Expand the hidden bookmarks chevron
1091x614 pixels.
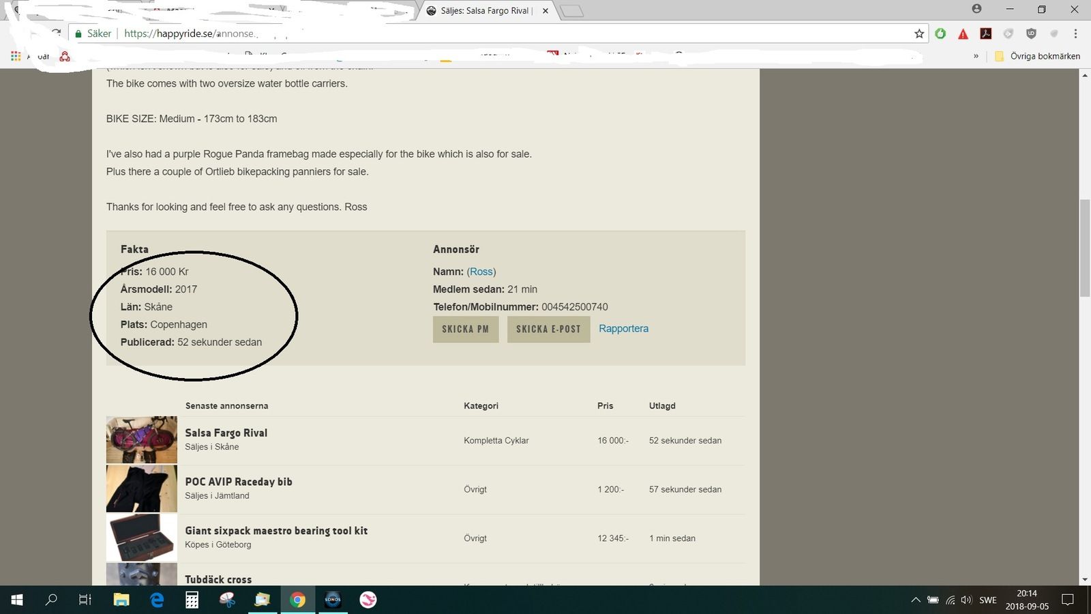click(x=976, y=56)
